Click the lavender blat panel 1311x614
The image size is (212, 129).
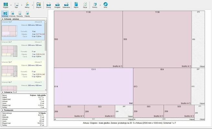[93, 86]
